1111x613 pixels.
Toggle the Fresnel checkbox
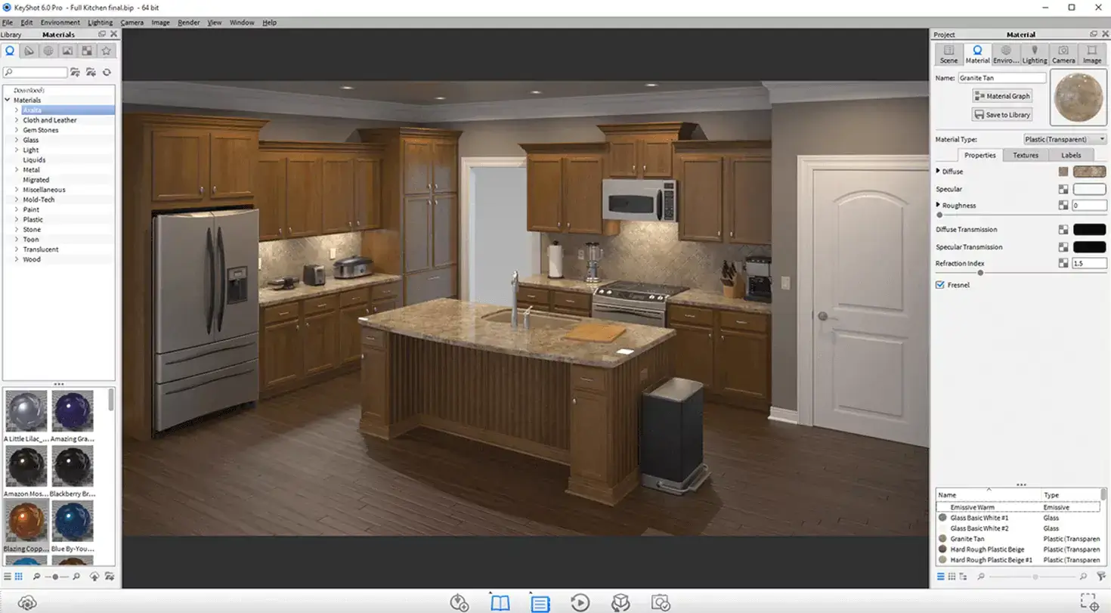tap(940, 285)
